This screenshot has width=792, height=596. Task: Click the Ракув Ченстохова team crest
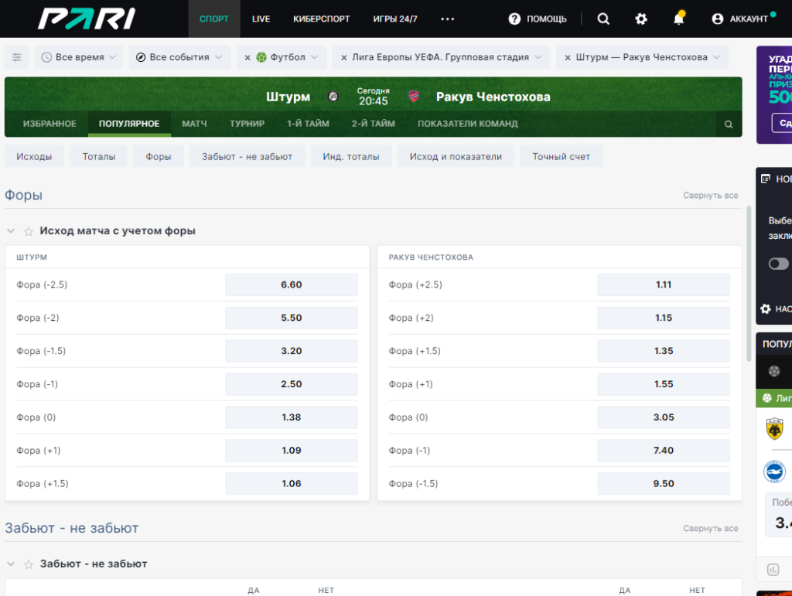pyautogui.click(x=414, y=97)
